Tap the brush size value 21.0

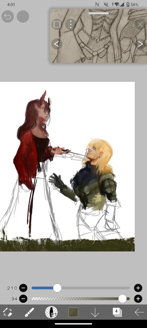[12, 288]
